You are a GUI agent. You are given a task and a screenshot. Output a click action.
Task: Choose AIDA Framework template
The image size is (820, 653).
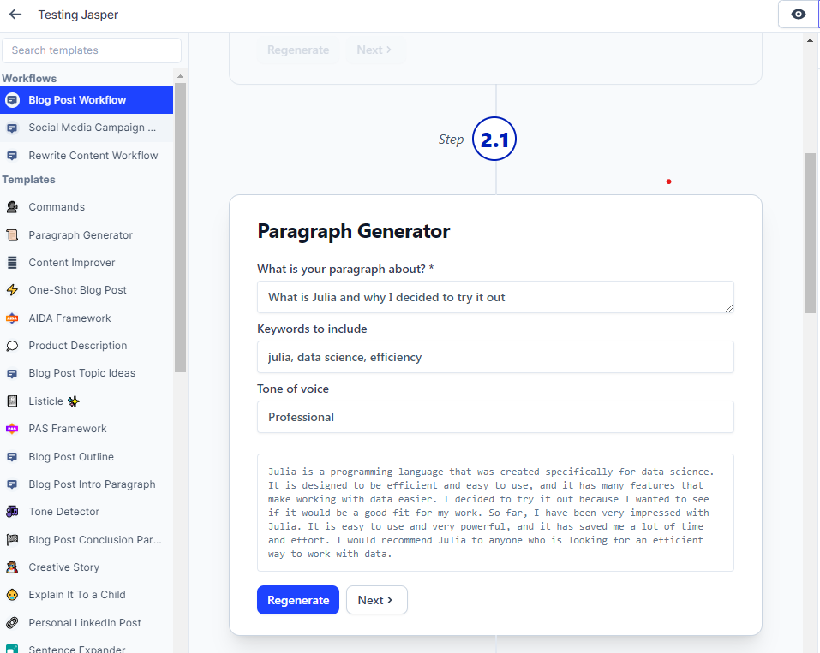click(x=87, y=318)
